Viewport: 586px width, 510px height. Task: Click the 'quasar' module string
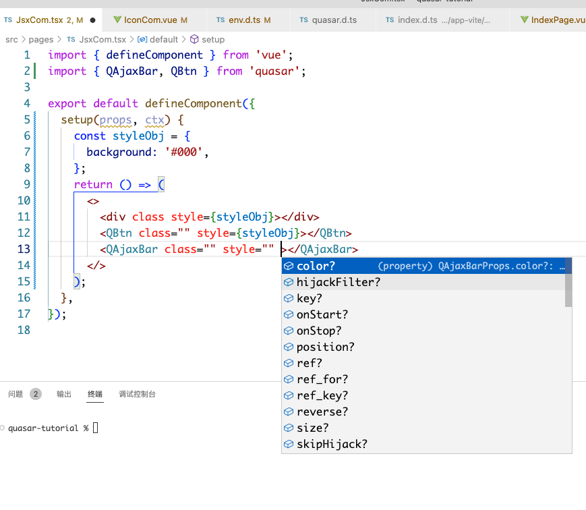coord(274,71)
